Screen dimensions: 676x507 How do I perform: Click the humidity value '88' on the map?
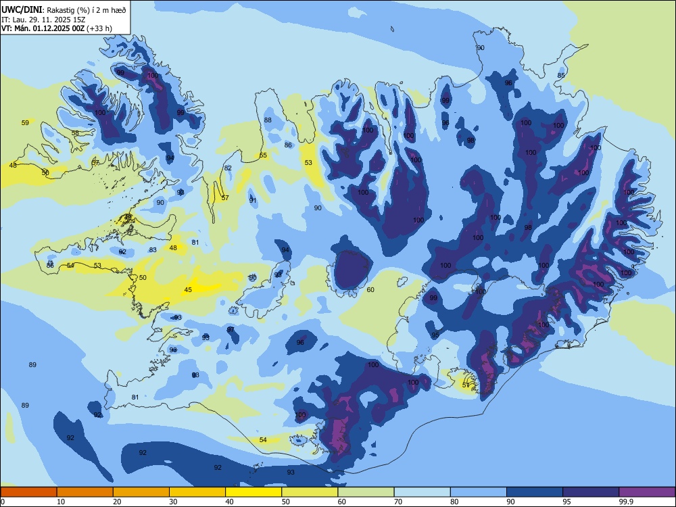tap(268, 120)
